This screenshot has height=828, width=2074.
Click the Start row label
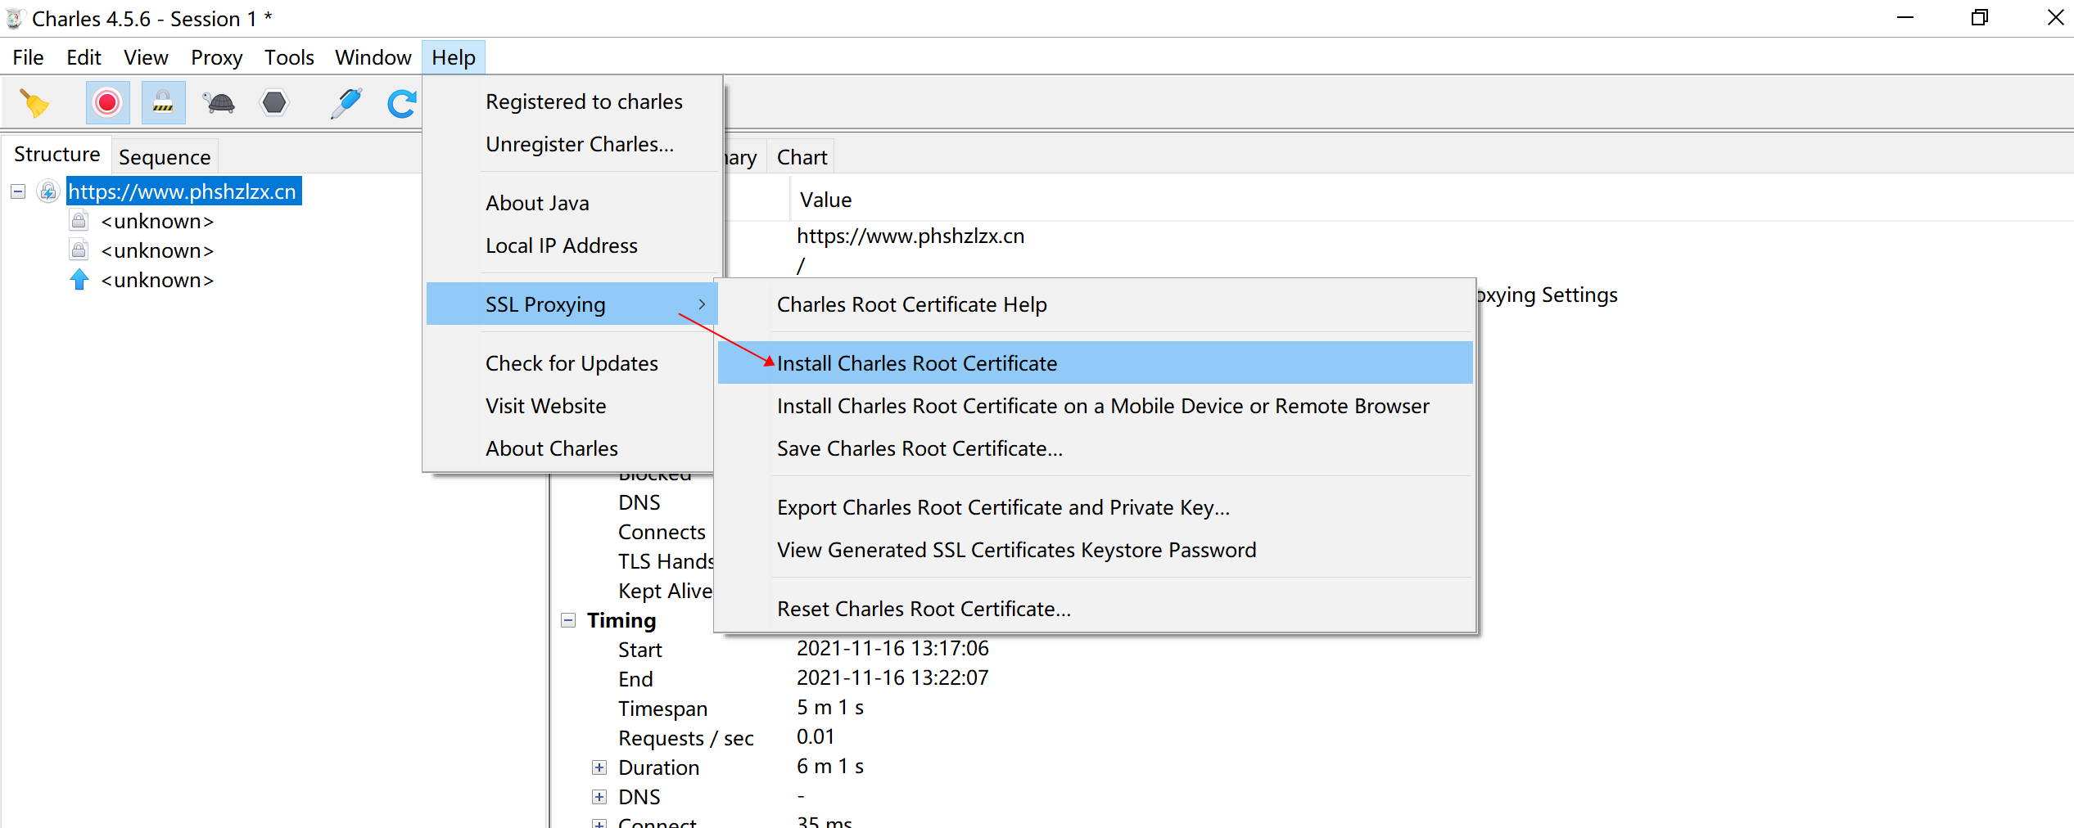(x=639, y=650)
